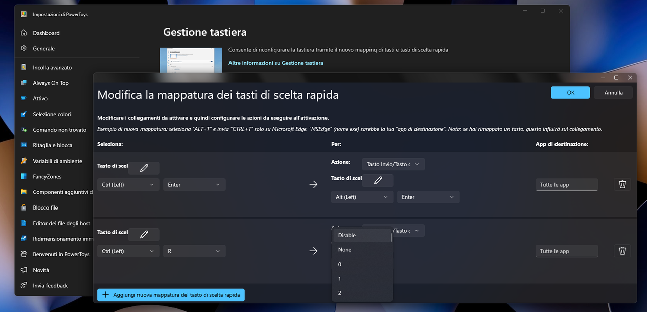Image resolution: width=647 pixels, height=312 pixels.
Task: Click Tutte le app field in second row
Action: point(567,251)
